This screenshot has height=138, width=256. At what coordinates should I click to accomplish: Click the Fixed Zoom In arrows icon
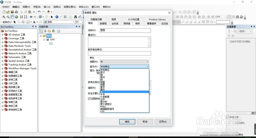point(22,17)
